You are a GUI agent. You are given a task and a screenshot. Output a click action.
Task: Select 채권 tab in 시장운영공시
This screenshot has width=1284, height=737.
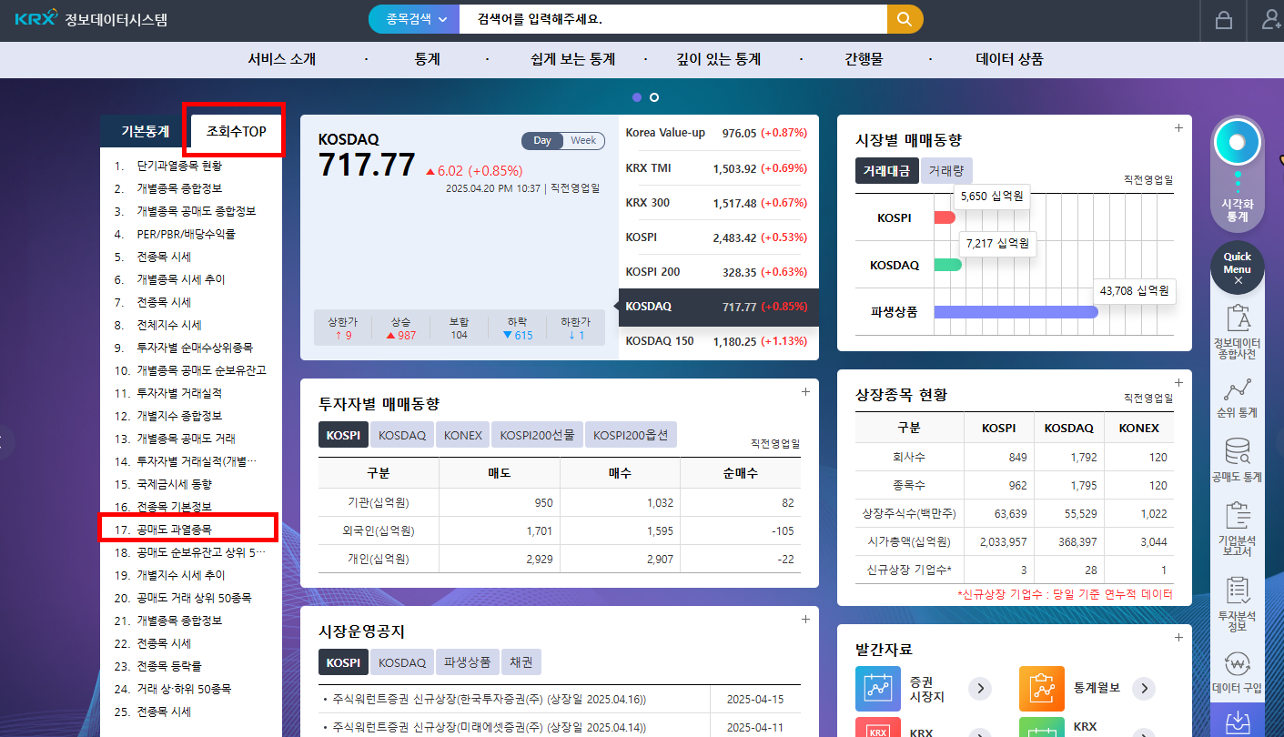point(521,662)
